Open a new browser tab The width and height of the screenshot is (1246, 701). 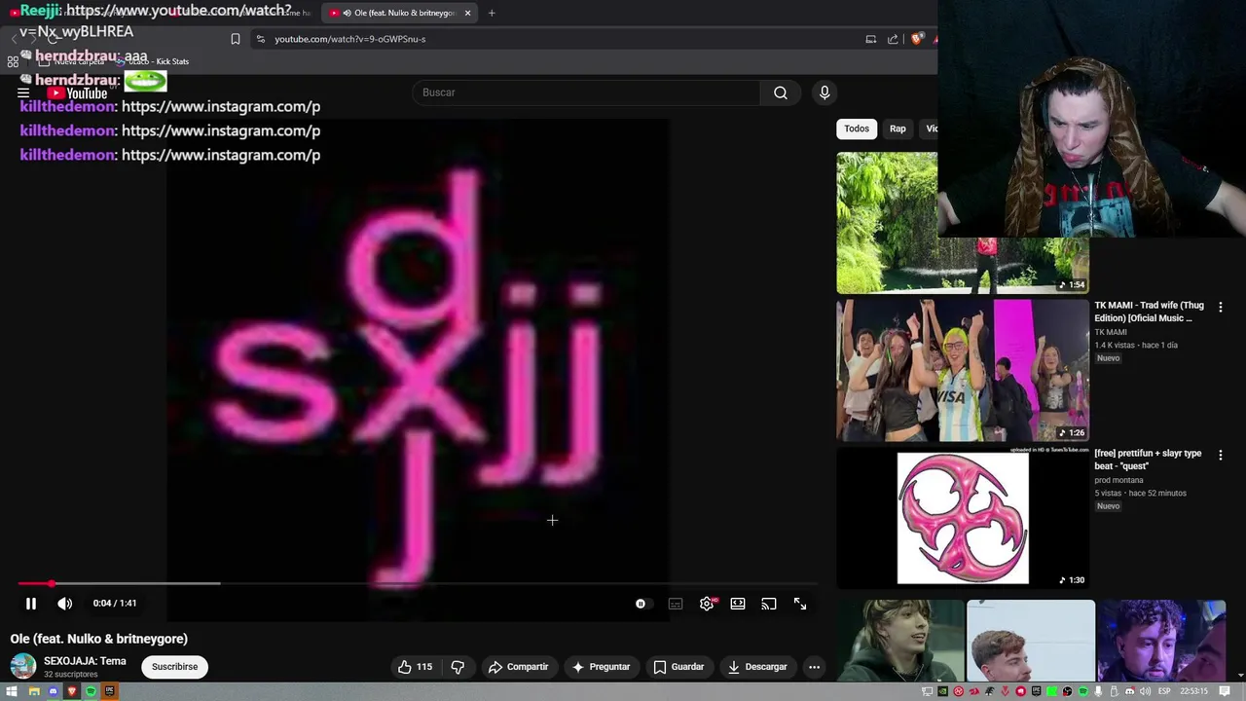pyautogui.click(x=492, y=13)
